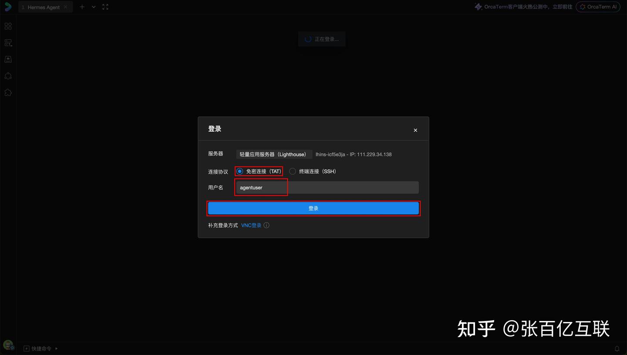The width and height of the screenshot is (627, 355).
Task: Open the plugins panel in the sidebar
Action: pos(8,92)
